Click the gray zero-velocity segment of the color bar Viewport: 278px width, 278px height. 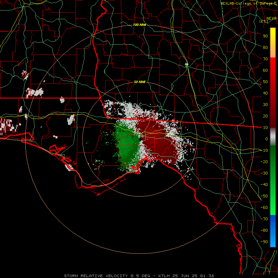[x=273, y=137]
